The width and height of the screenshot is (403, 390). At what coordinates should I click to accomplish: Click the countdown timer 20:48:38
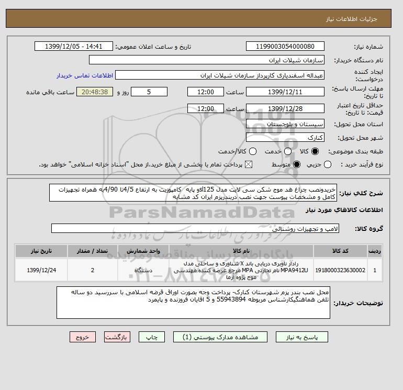(x=95, y=92)
